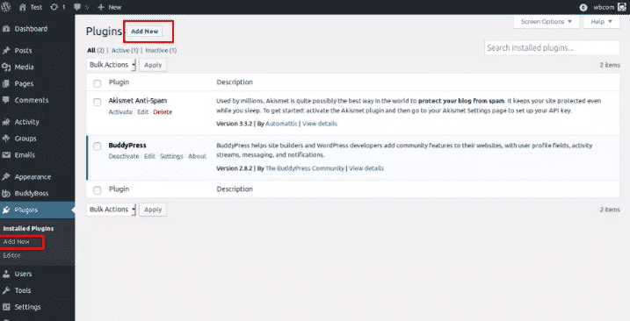Image resolution: width=630 pixels, height=321 pixels.
Task: Open the top Bulk Actions dropdown
Action: point(112,65)
